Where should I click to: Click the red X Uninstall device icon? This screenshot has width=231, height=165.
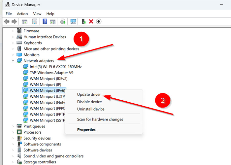(x=91, y=21)
